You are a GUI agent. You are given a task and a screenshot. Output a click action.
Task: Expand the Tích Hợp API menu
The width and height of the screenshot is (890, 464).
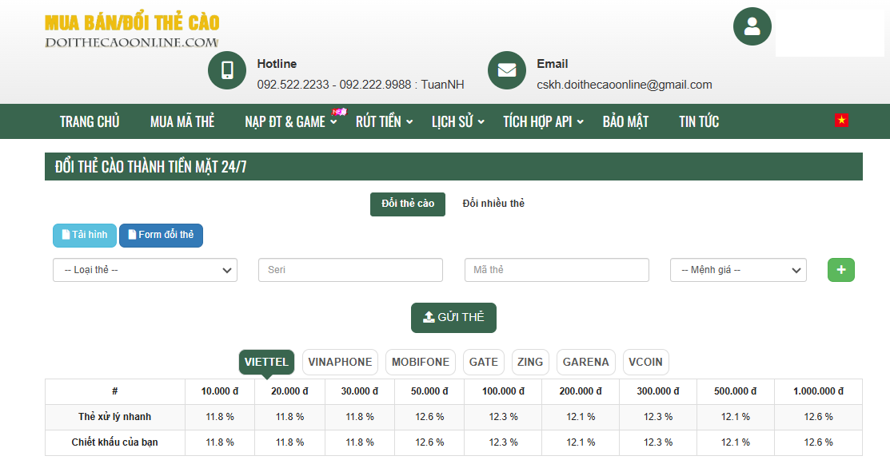point(543,121)
